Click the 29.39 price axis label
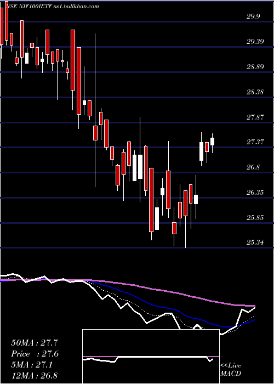Image resolution: width=274 pixels, height=384 pixels. coord(255,41)
